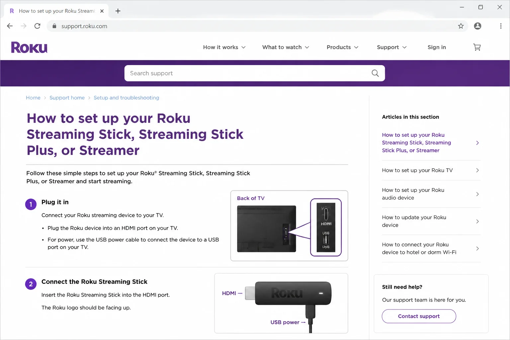Click the Plug it in heading
The image size is (510, 340).
pos(55,202)
